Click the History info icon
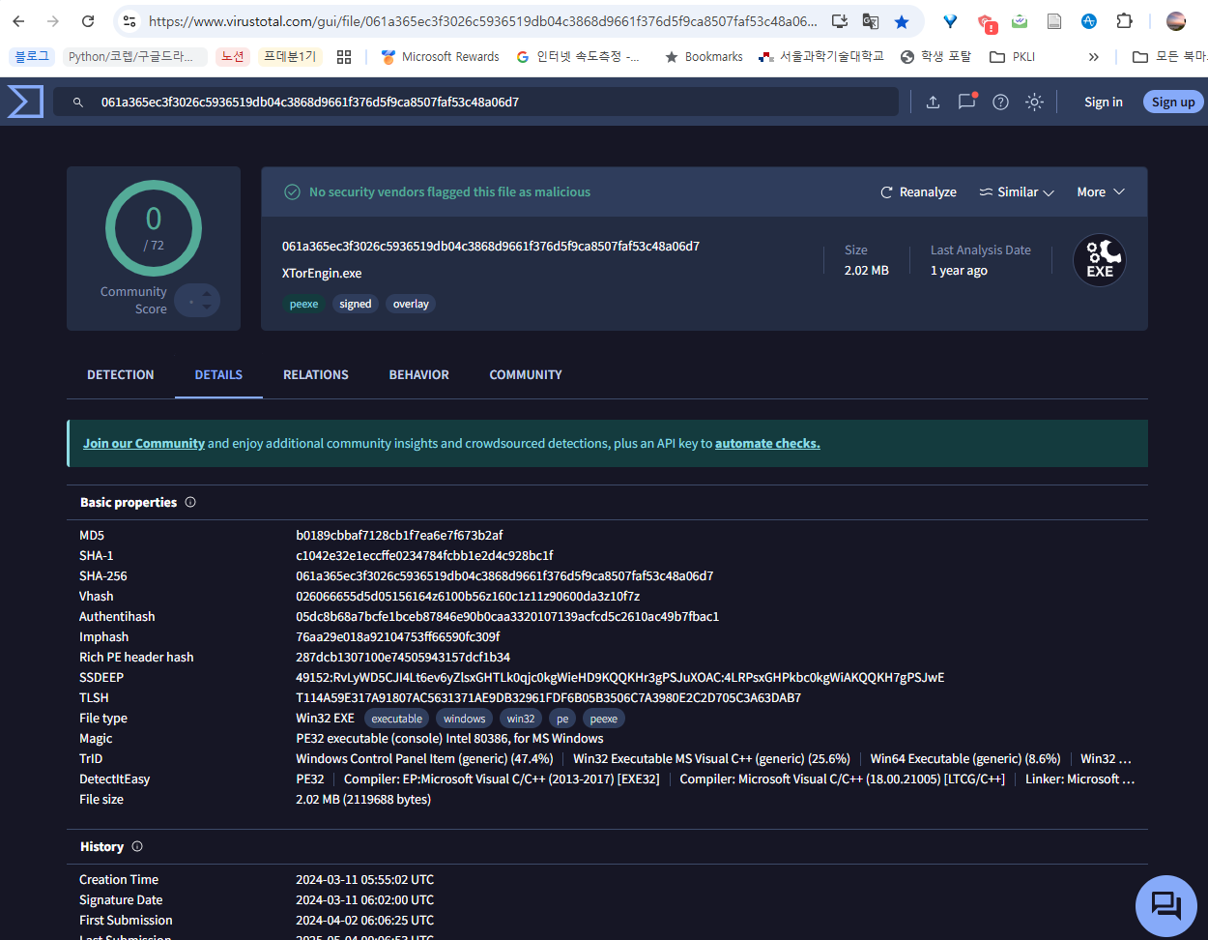1208x940 pixels. (137, 846)
